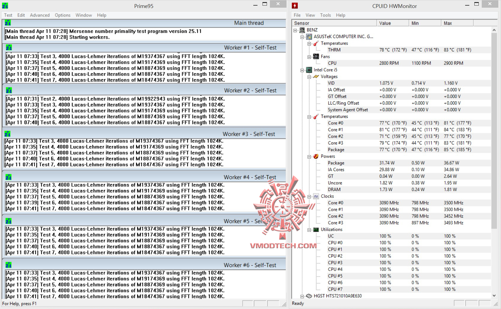Open the Advanced menu in Prime95
Image resolution: width=501 pixels, height=309 pixels.
pos(40,15)
